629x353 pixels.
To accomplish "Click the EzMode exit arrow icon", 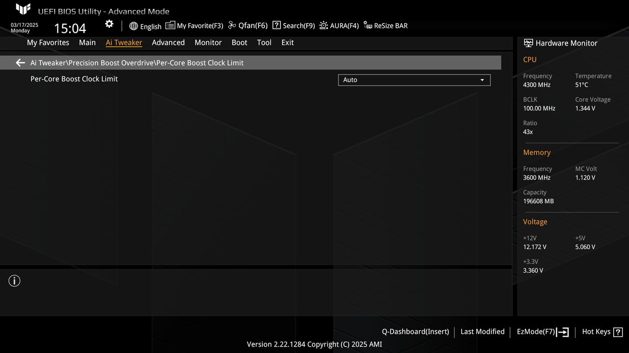I will pos(563,332).
